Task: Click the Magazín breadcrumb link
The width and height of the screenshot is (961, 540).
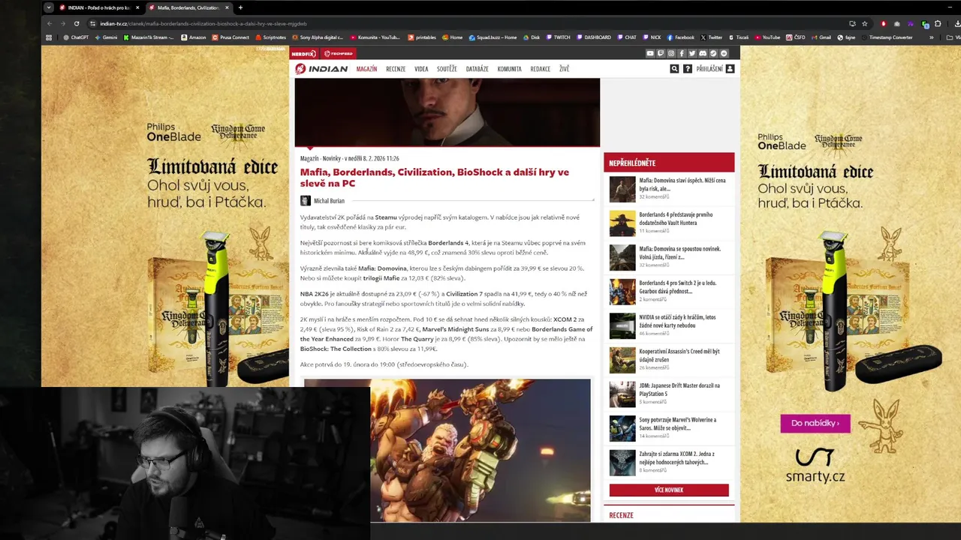Action: [309, 158]
